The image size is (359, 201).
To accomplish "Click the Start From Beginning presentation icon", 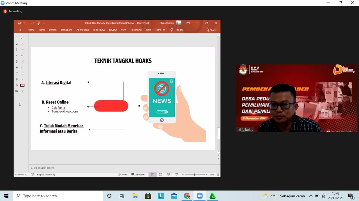I will point(38,23).
